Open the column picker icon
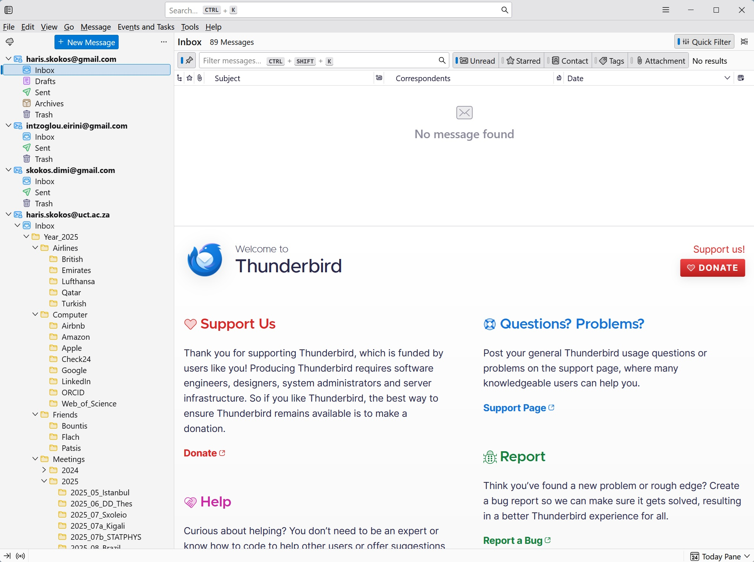Screen dimensions: 754x562 tap(741, 78)
